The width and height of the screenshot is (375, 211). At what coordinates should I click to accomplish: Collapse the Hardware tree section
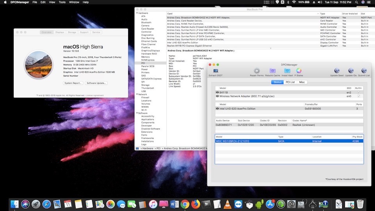click(137, 13)
